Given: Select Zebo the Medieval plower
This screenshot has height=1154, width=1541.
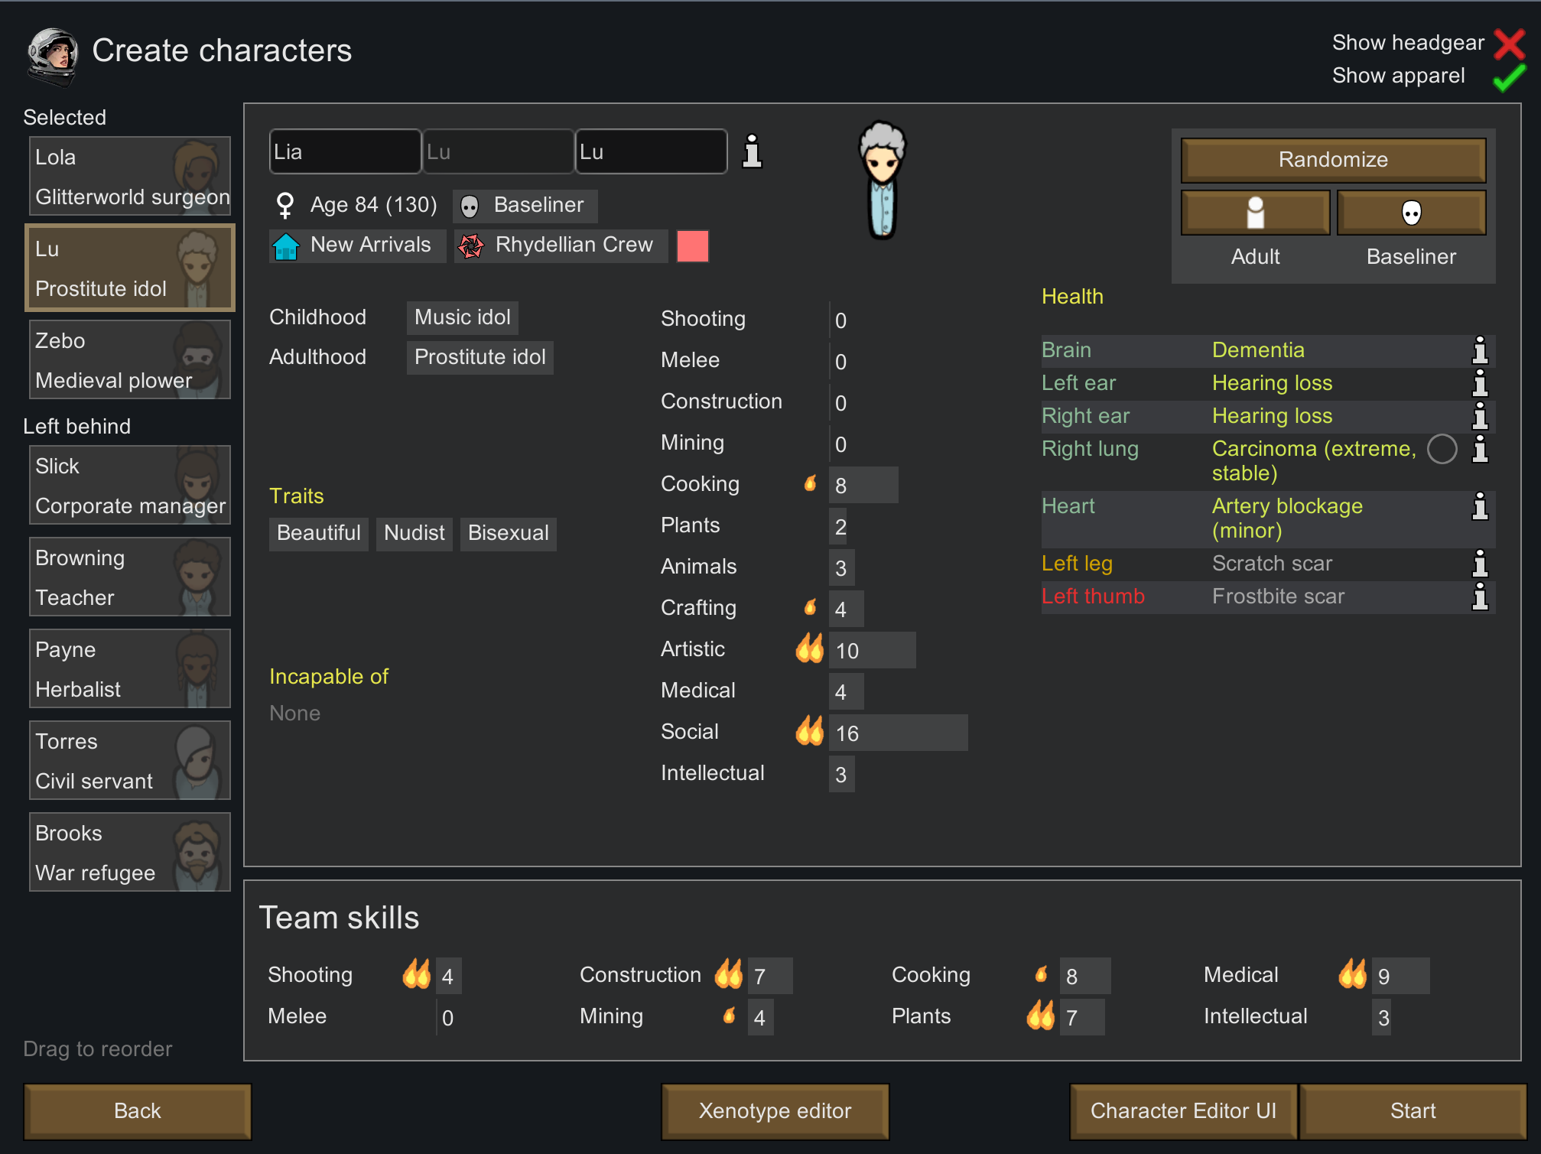Looking at the screenshot, I should pos(130,360).
